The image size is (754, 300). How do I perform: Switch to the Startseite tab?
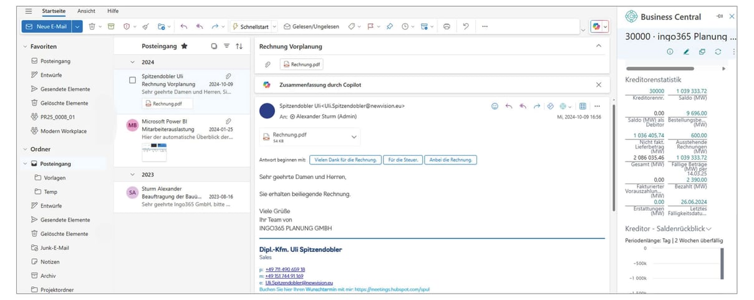(x=54, y=11)
